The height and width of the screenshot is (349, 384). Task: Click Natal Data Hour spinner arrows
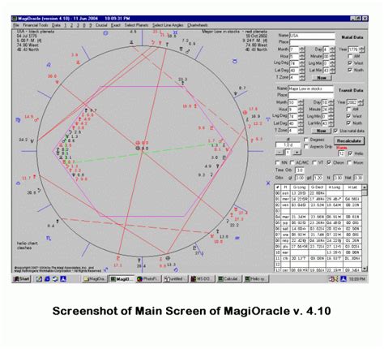pyautogui.click(x=302, y=57)
